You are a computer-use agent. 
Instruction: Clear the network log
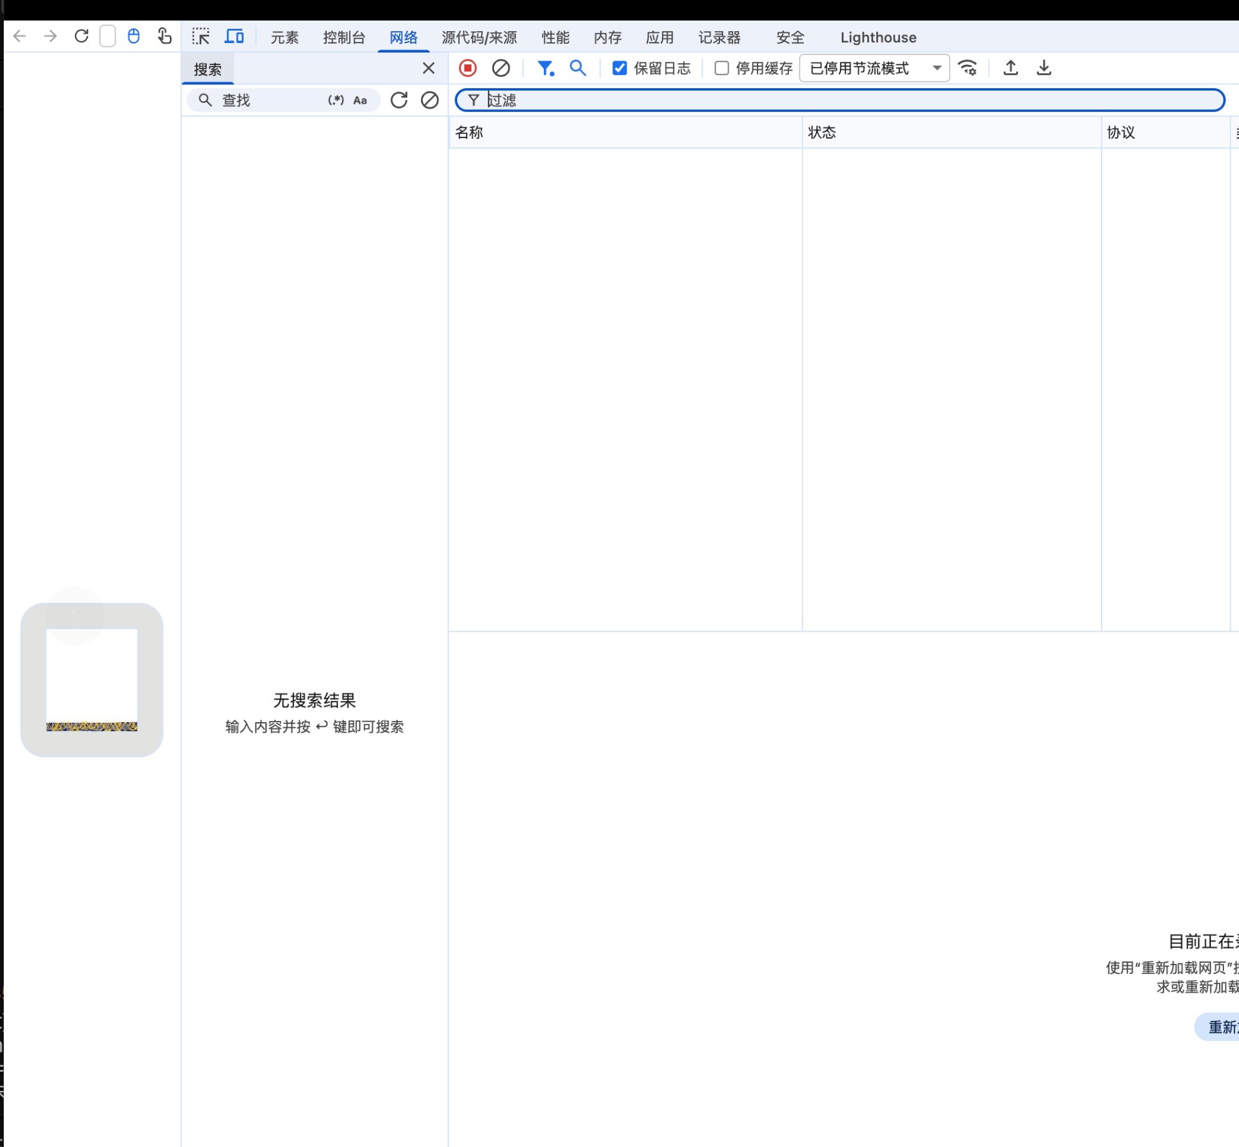501,68
